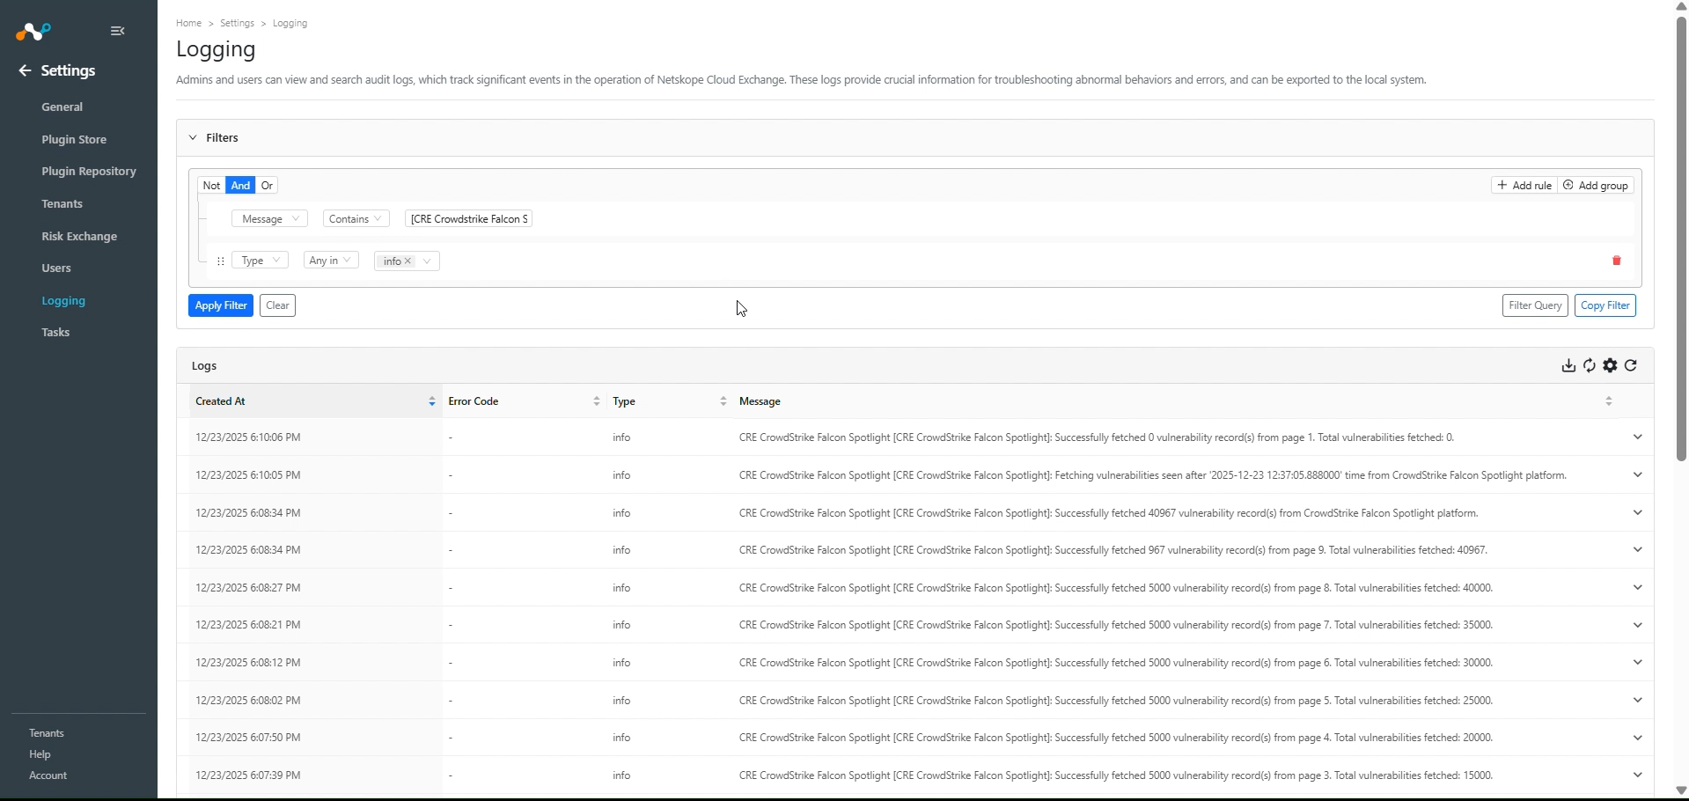
Task: Collapse the Filters panel
Action: tap(193, 138)
